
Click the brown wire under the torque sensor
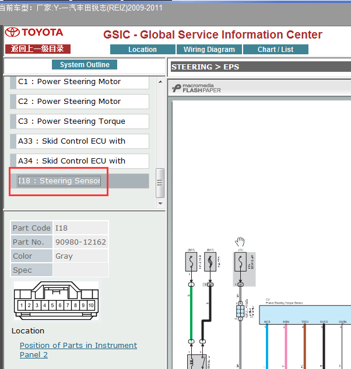point(305,346)
